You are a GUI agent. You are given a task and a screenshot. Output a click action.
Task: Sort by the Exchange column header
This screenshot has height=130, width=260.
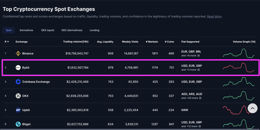coord(22,42)
